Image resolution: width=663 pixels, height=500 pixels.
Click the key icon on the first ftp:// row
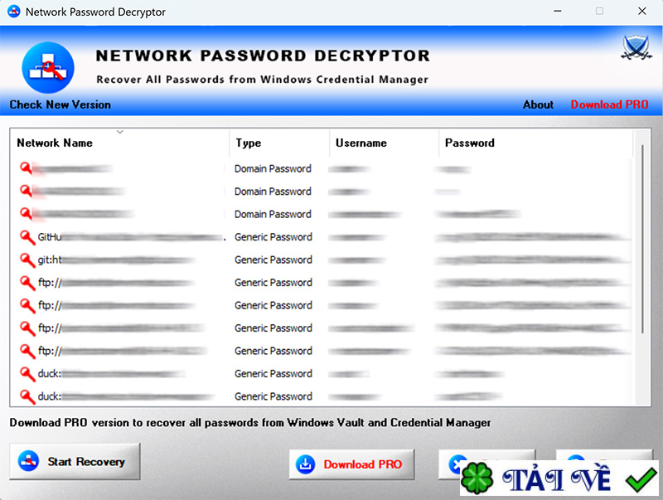coord(22,283)
